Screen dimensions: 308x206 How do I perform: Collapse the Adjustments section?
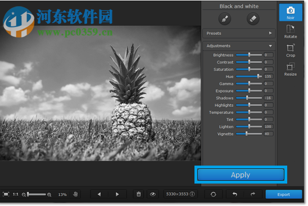pos(239,45)
